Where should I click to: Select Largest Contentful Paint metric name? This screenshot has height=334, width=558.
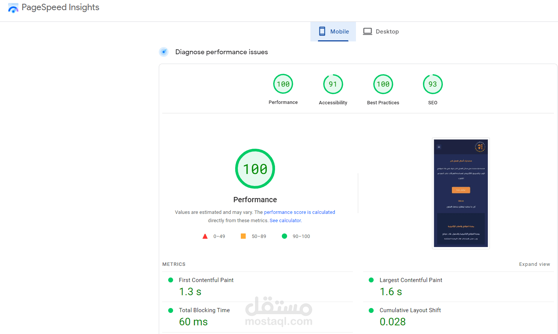411,280
